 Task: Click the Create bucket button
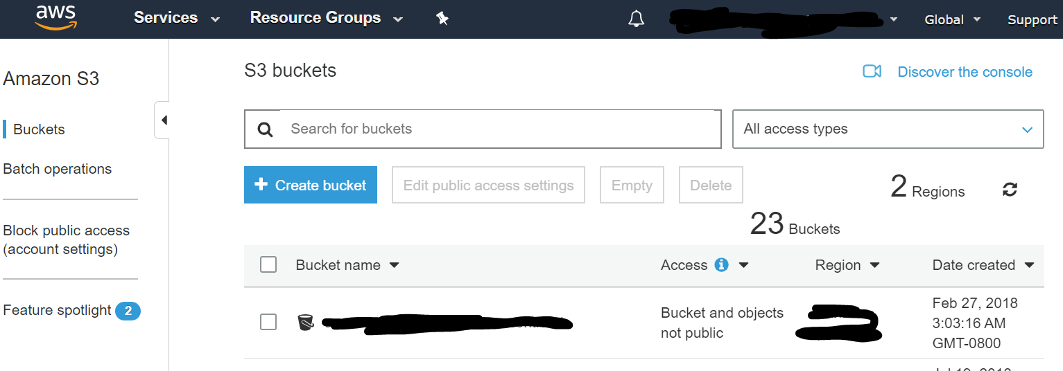pyautogui.click(x=311, y=185)
